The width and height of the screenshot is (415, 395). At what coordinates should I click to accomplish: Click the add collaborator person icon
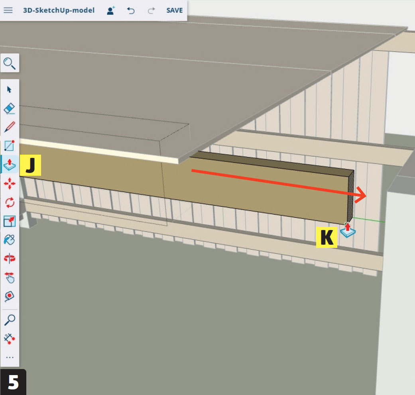coord(110,10)
